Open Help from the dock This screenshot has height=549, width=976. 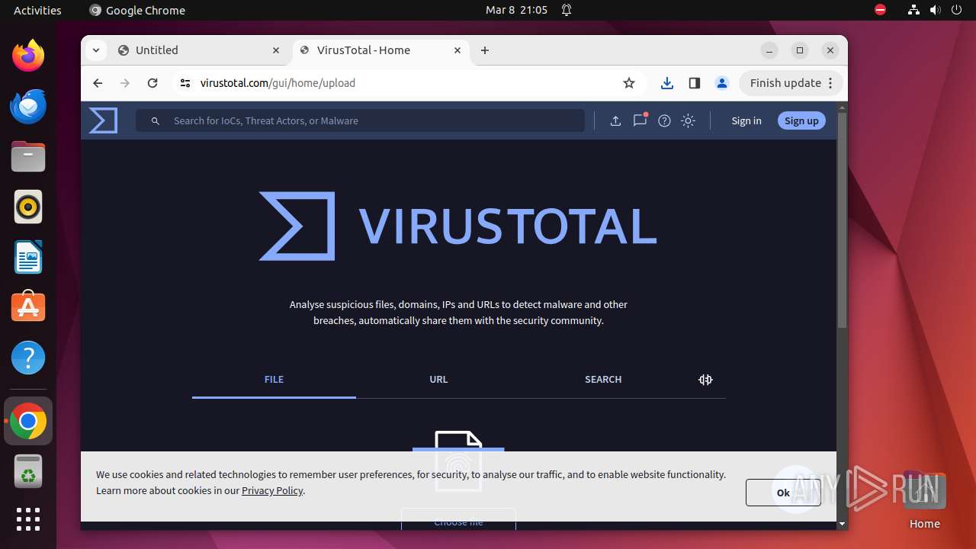pyautogui.click(x=28, y=358)
